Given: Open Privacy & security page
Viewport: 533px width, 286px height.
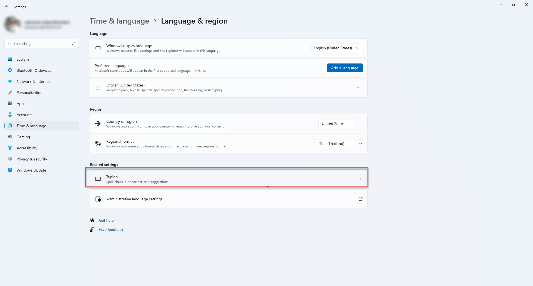Looking at the screenshot, I should click(x=42, y=159).
